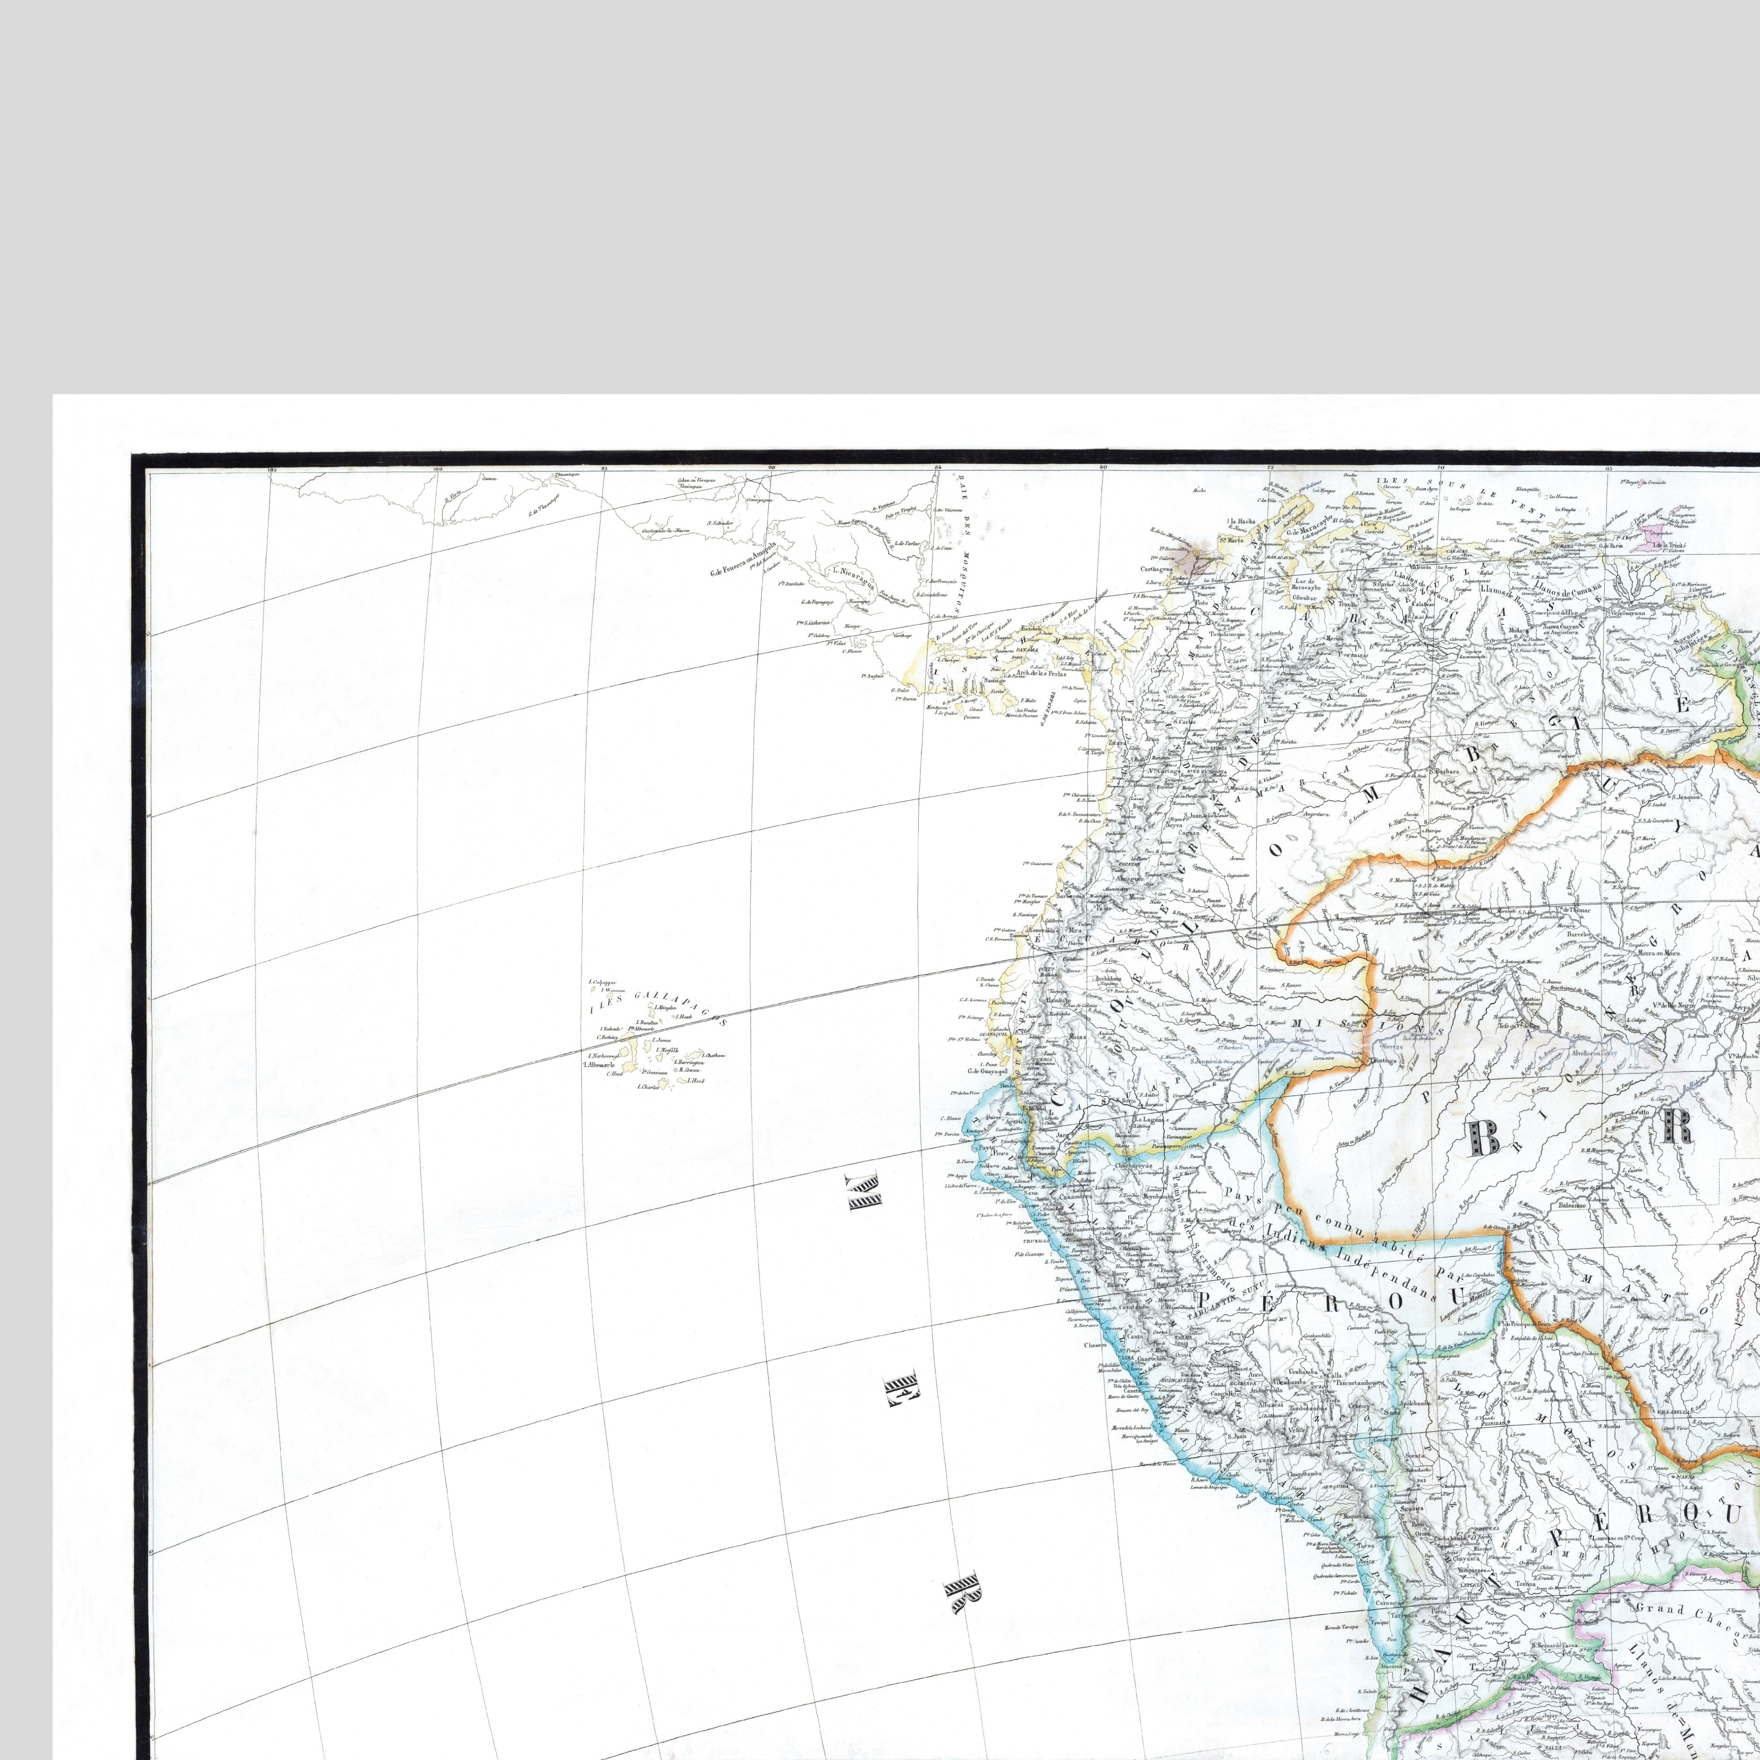Click the 'Carthagena' city label
1760x1760 pixels.
(x=1157, y=569)
